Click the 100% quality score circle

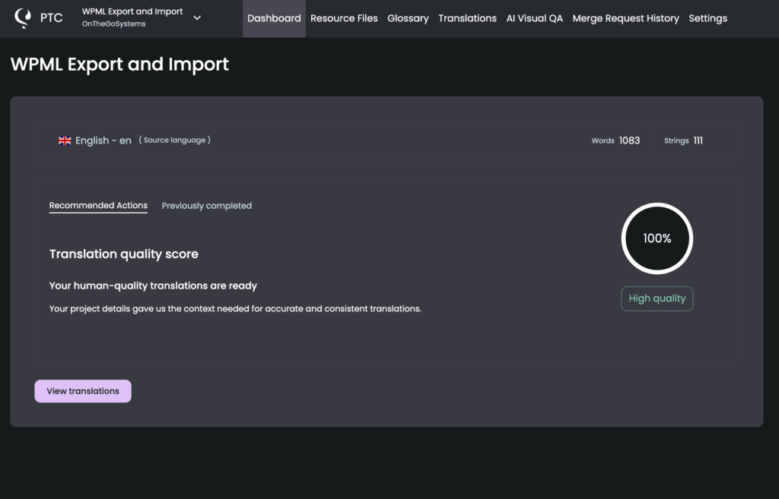tap(657, 238)
